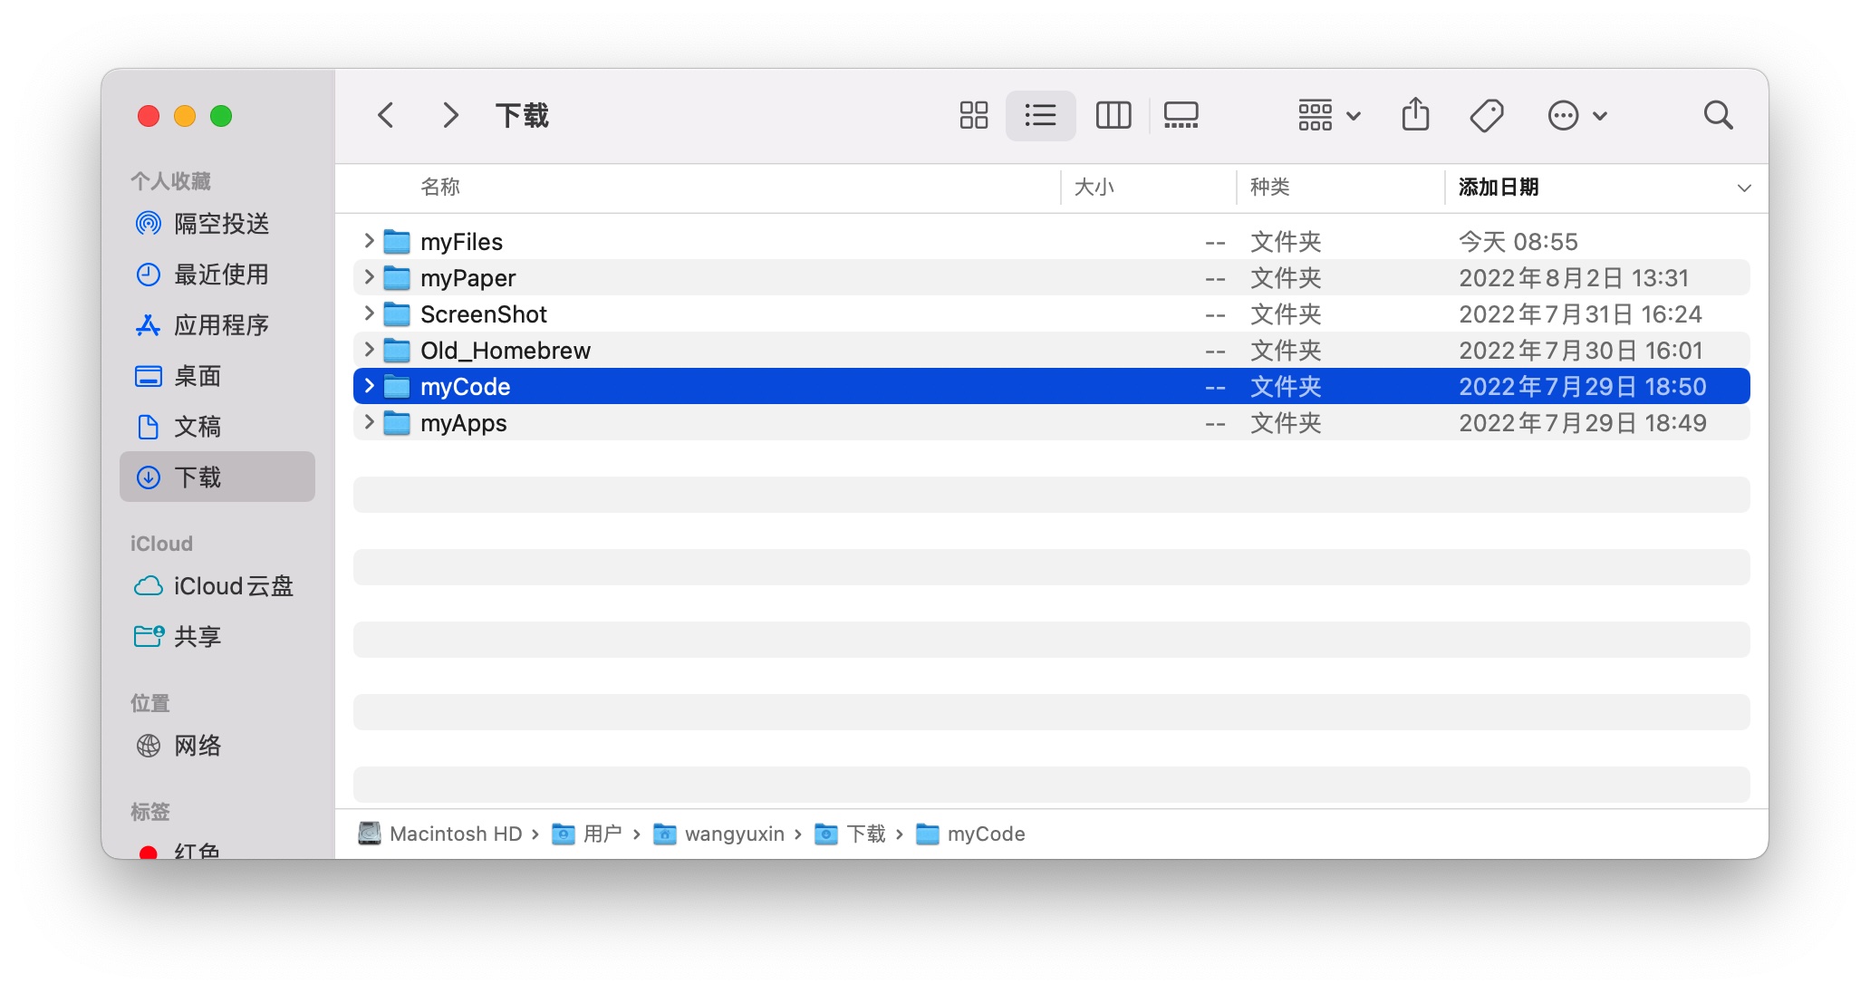This screenshot has height=993, width=1870.
Task: Click the date 2022年7月31日 16:24
Action: coord(1580,314)
